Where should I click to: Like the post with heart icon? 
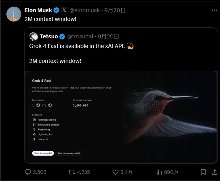(x=115, y=172)
